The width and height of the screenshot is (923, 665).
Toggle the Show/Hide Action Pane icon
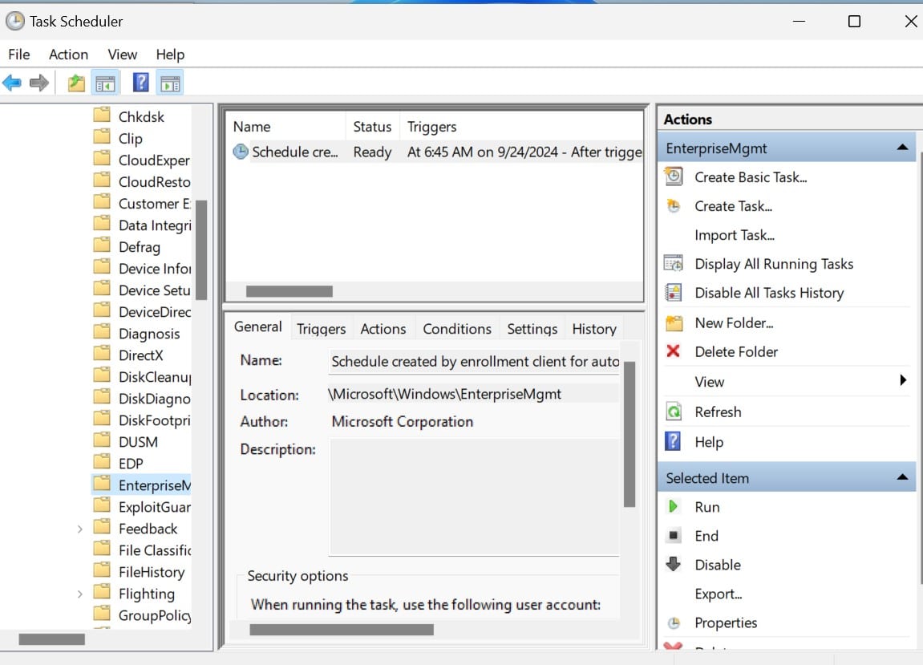point(169,83)
